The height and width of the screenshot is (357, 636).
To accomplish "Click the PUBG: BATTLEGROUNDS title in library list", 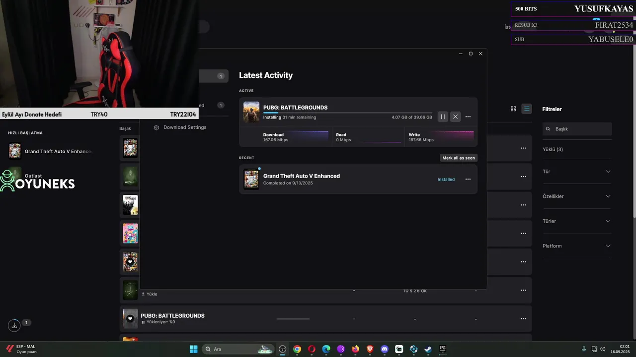I will click(x=172, y=315).
